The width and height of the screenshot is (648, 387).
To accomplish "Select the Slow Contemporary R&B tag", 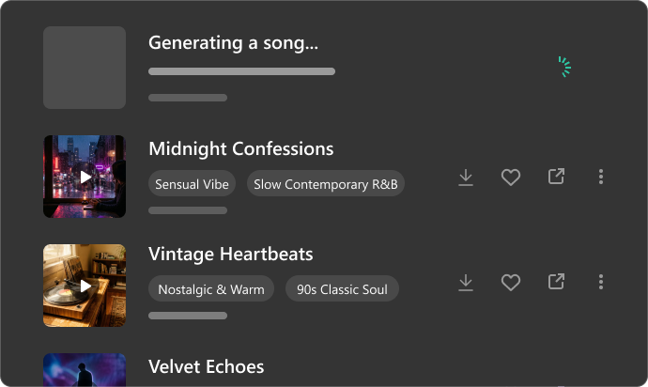I will pos(326,184).
